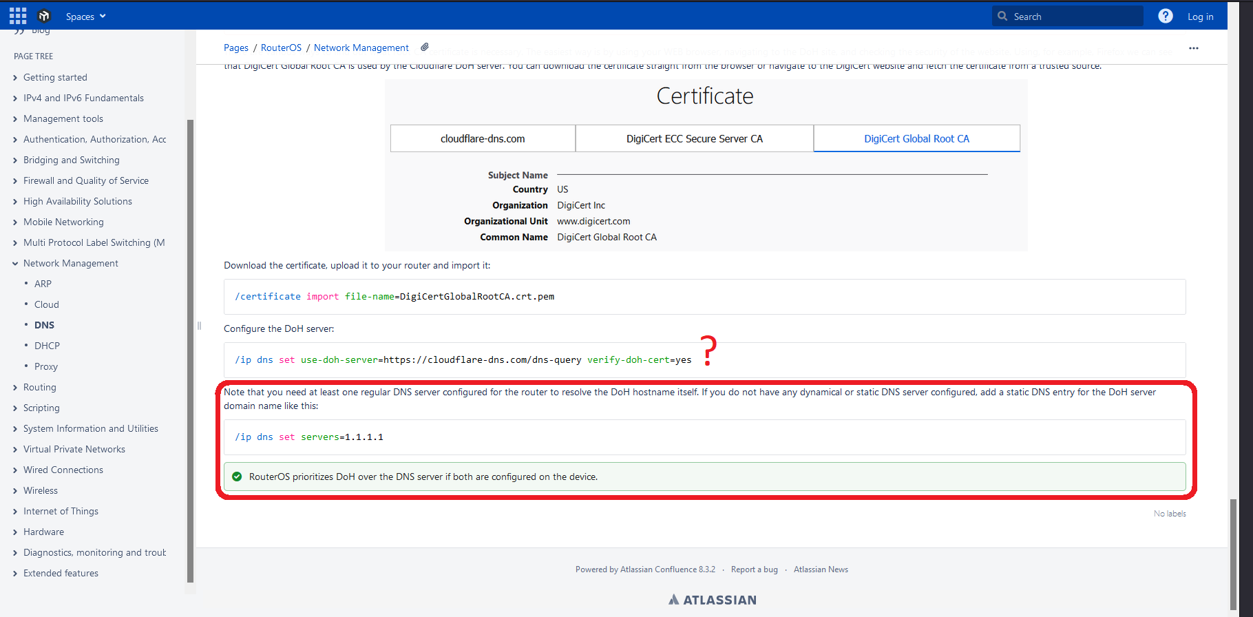Image resolution: width=1253 pixels, height=617 pixels.
Task: Open Diagnostics, monitoring and troubleshooting page
Action: (x=95, y=552)
